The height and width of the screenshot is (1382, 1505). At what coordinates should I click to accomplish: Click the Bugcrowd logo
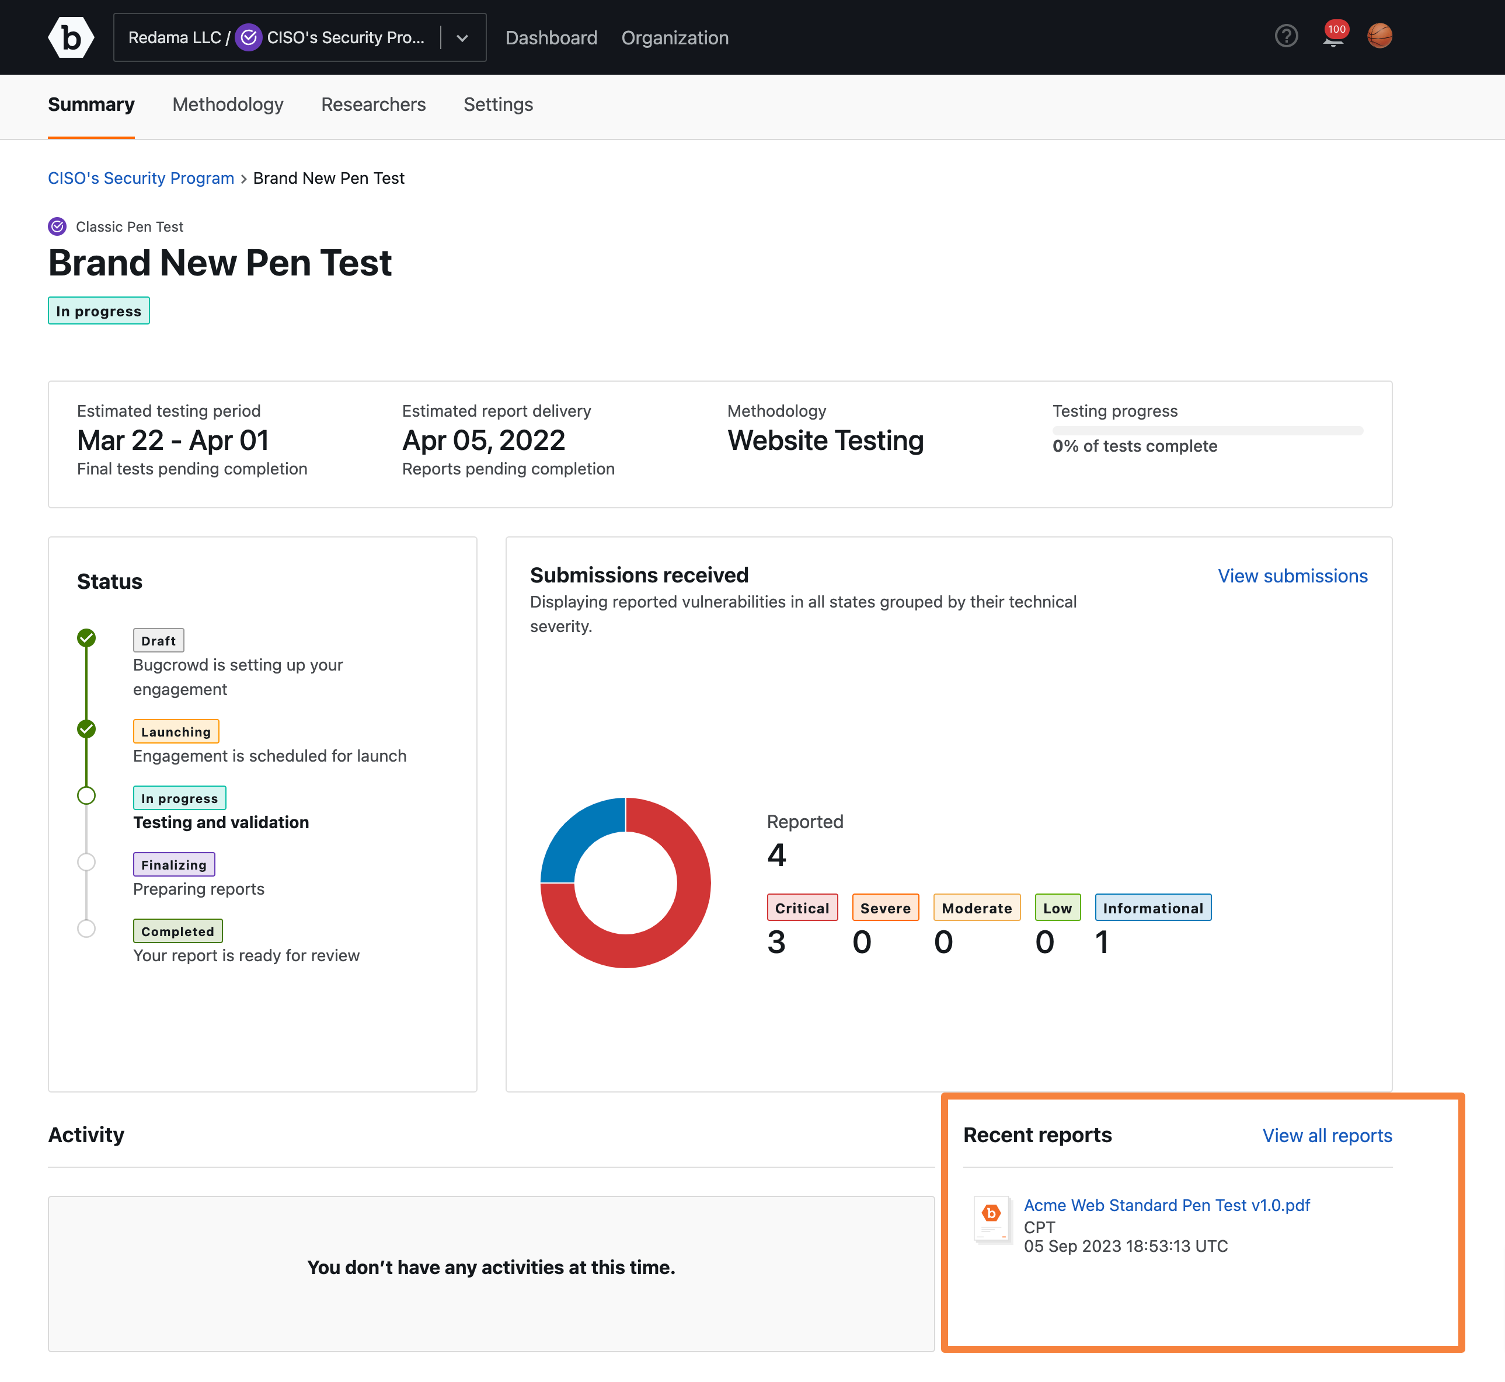pos(71,37)
